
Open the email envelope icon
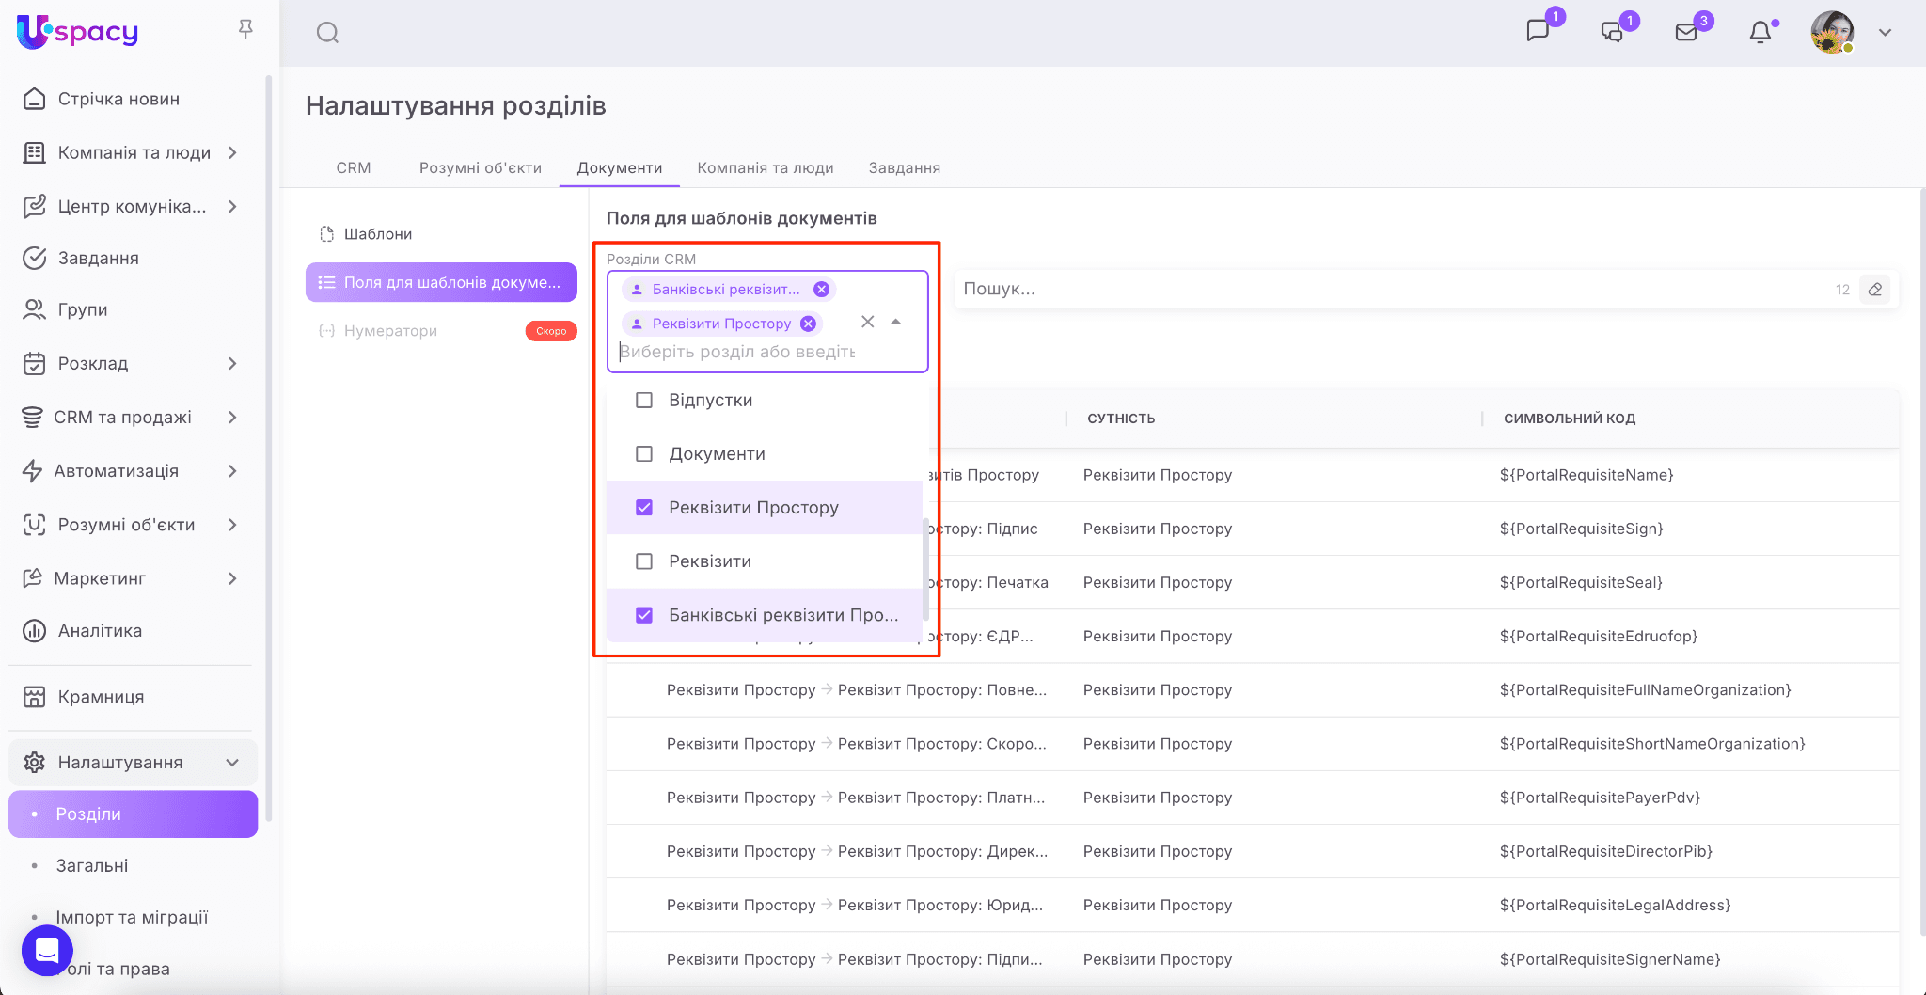click(x=1686, y=33)
